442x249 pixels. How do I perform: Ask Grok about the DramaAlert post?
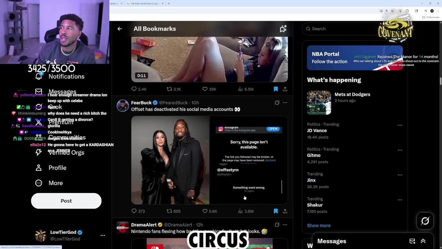(x=277, y=225)
